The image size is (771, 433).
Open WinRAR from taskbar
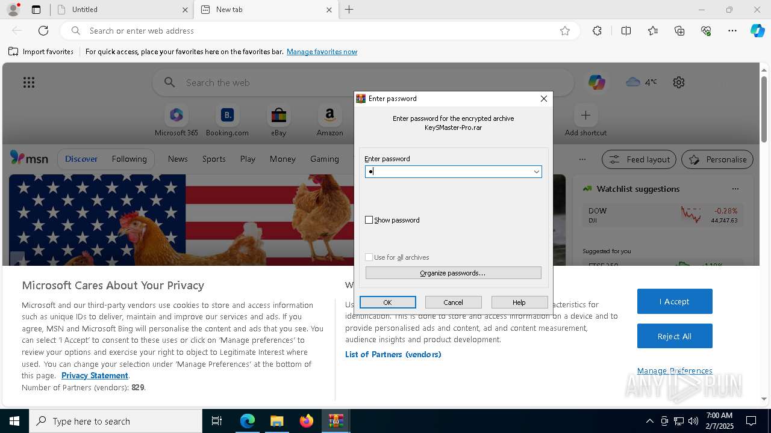(x=336, y=421)
